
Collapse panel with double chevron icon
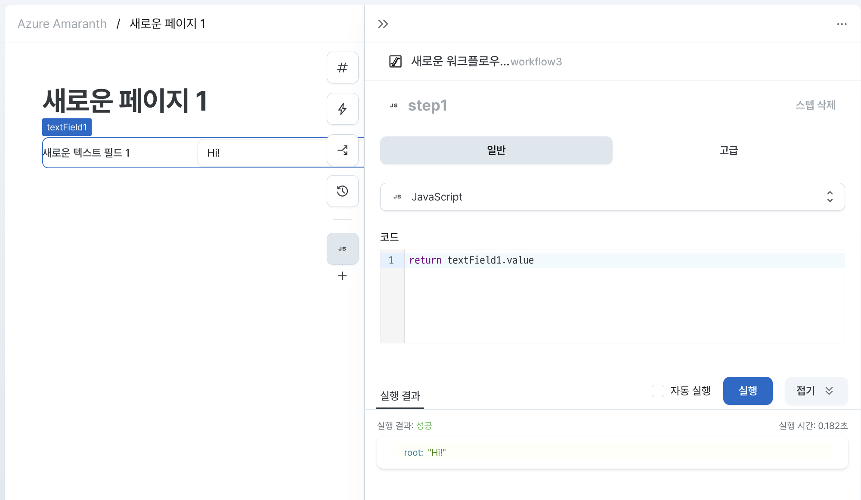(x=383, y=24)
